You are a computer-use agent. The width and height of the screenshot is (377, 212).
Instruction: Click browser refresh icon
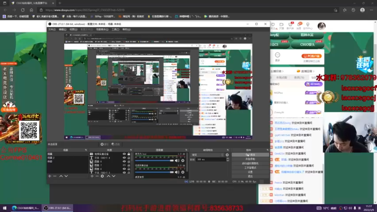(23, 10)
